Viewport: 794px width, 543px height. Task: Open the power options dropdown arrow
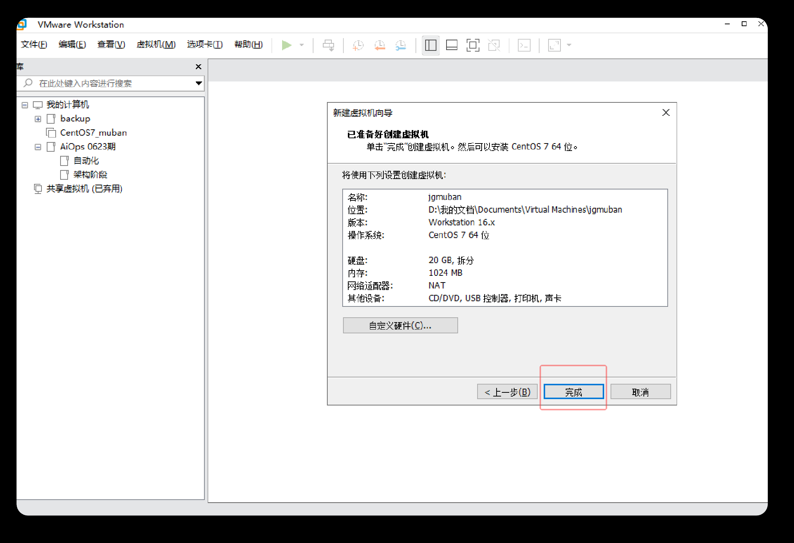pyautogui.click(x=302, y=45)
